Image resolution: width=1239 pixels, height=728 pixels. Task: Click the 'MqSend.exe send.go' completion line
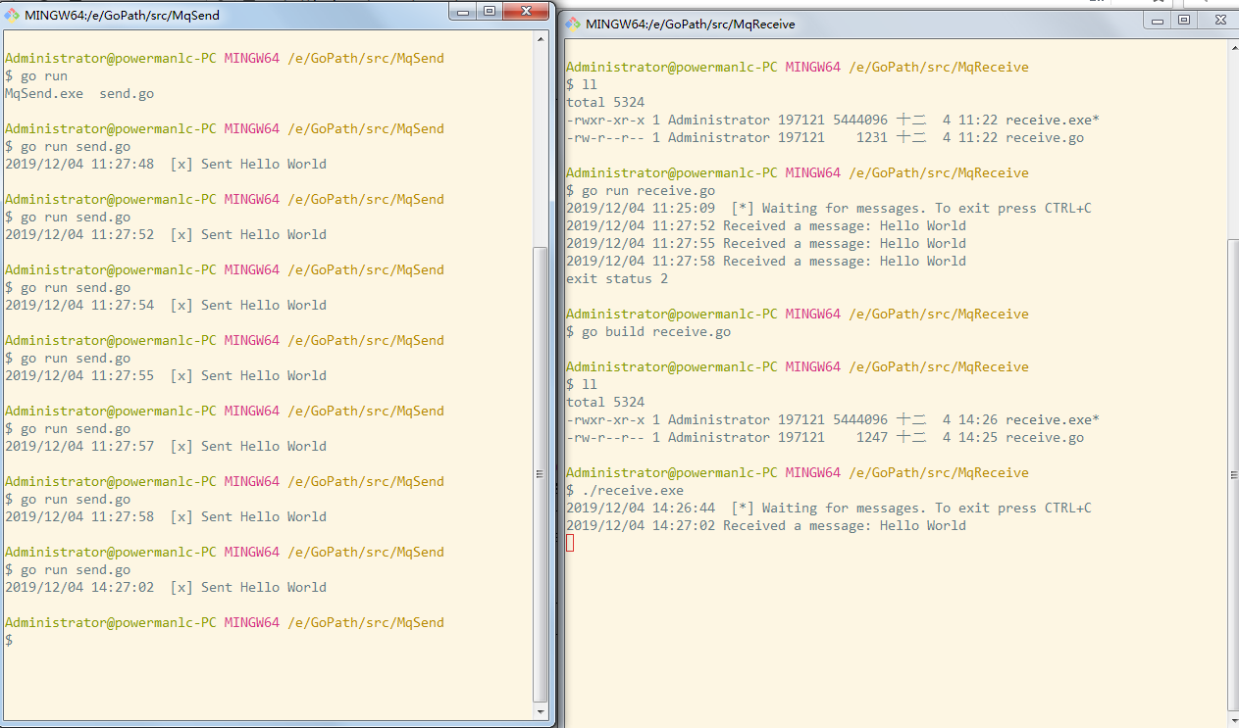click(x=79, y=93)
